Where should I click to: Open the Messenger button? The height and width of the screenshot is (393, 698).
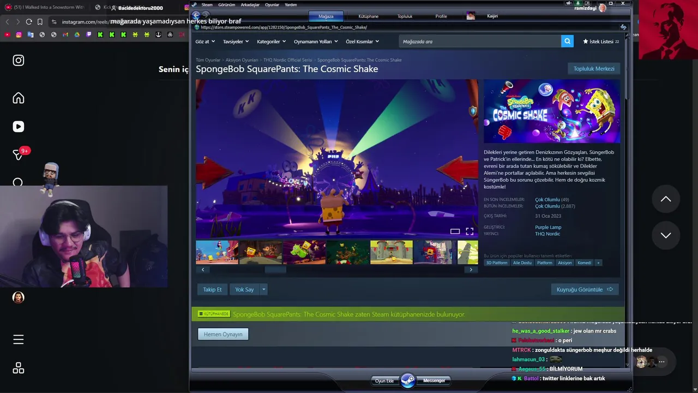tap(434, 380)
